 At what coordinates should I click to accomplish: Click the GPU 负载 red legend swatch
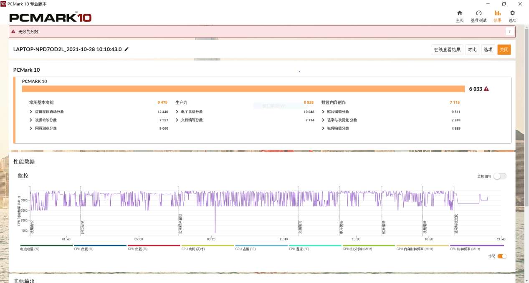click(154, 246)
